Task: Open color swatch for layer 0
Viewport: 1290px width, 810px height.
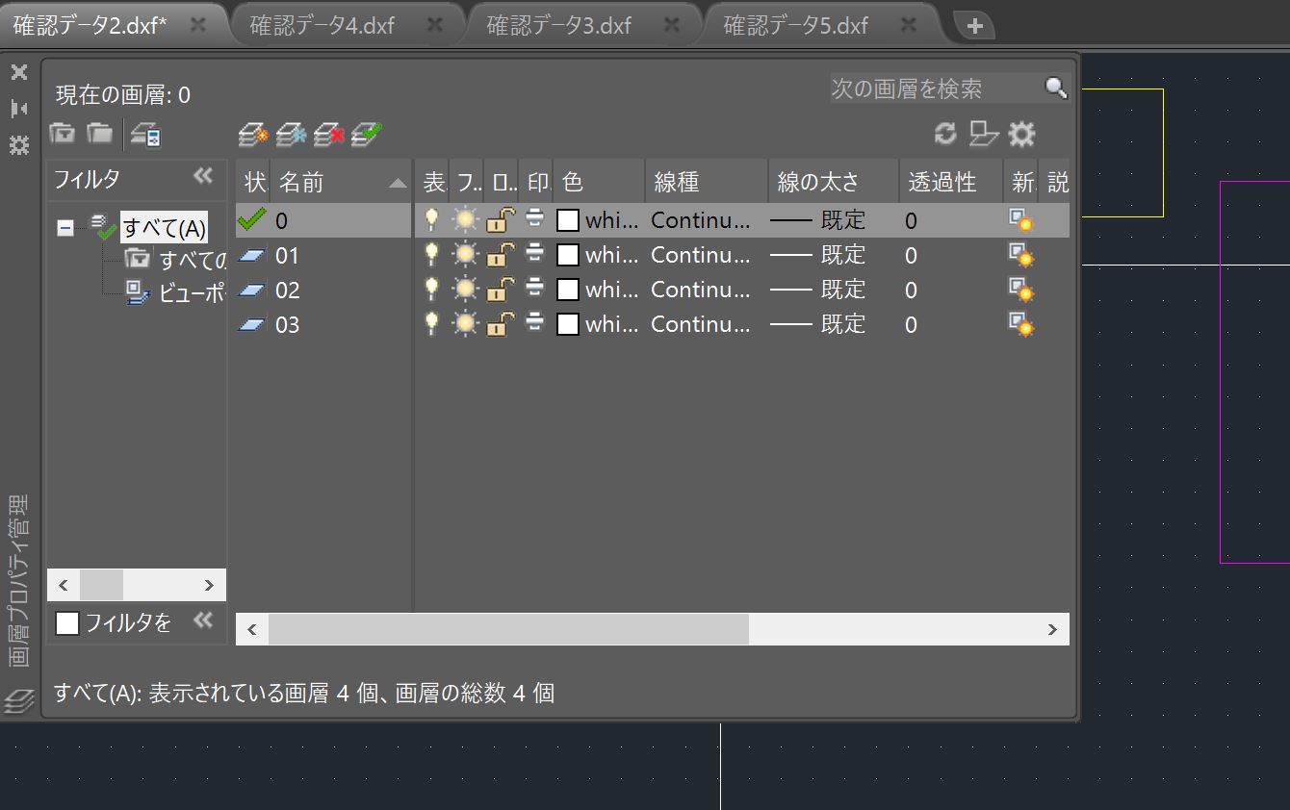Action: point(568,220)
